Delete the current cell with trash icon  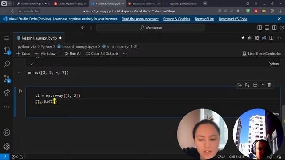click(x=269, y=85)
